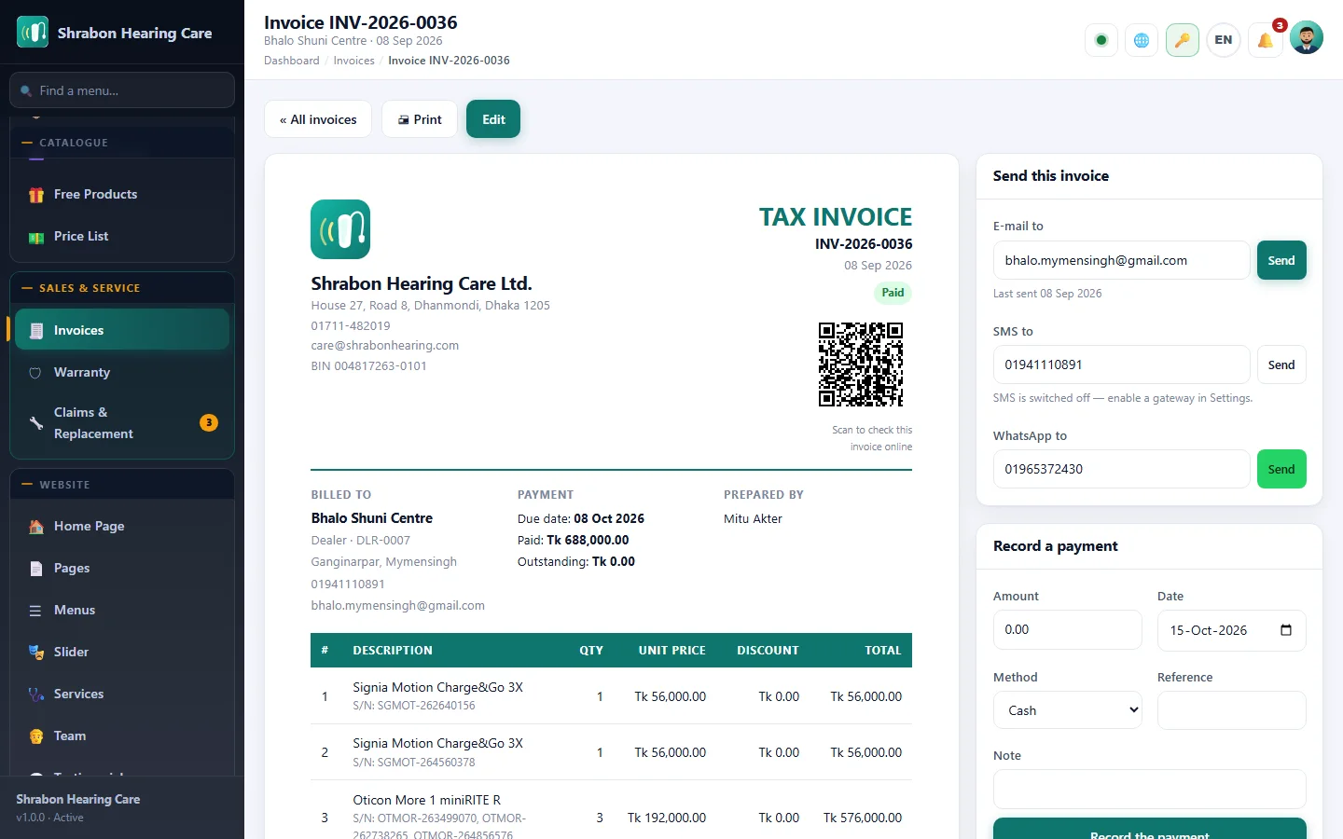This screenshot has height=839, width=1343.
Task: Go to Pages in the sidebar
Action: tap(122, 568)
